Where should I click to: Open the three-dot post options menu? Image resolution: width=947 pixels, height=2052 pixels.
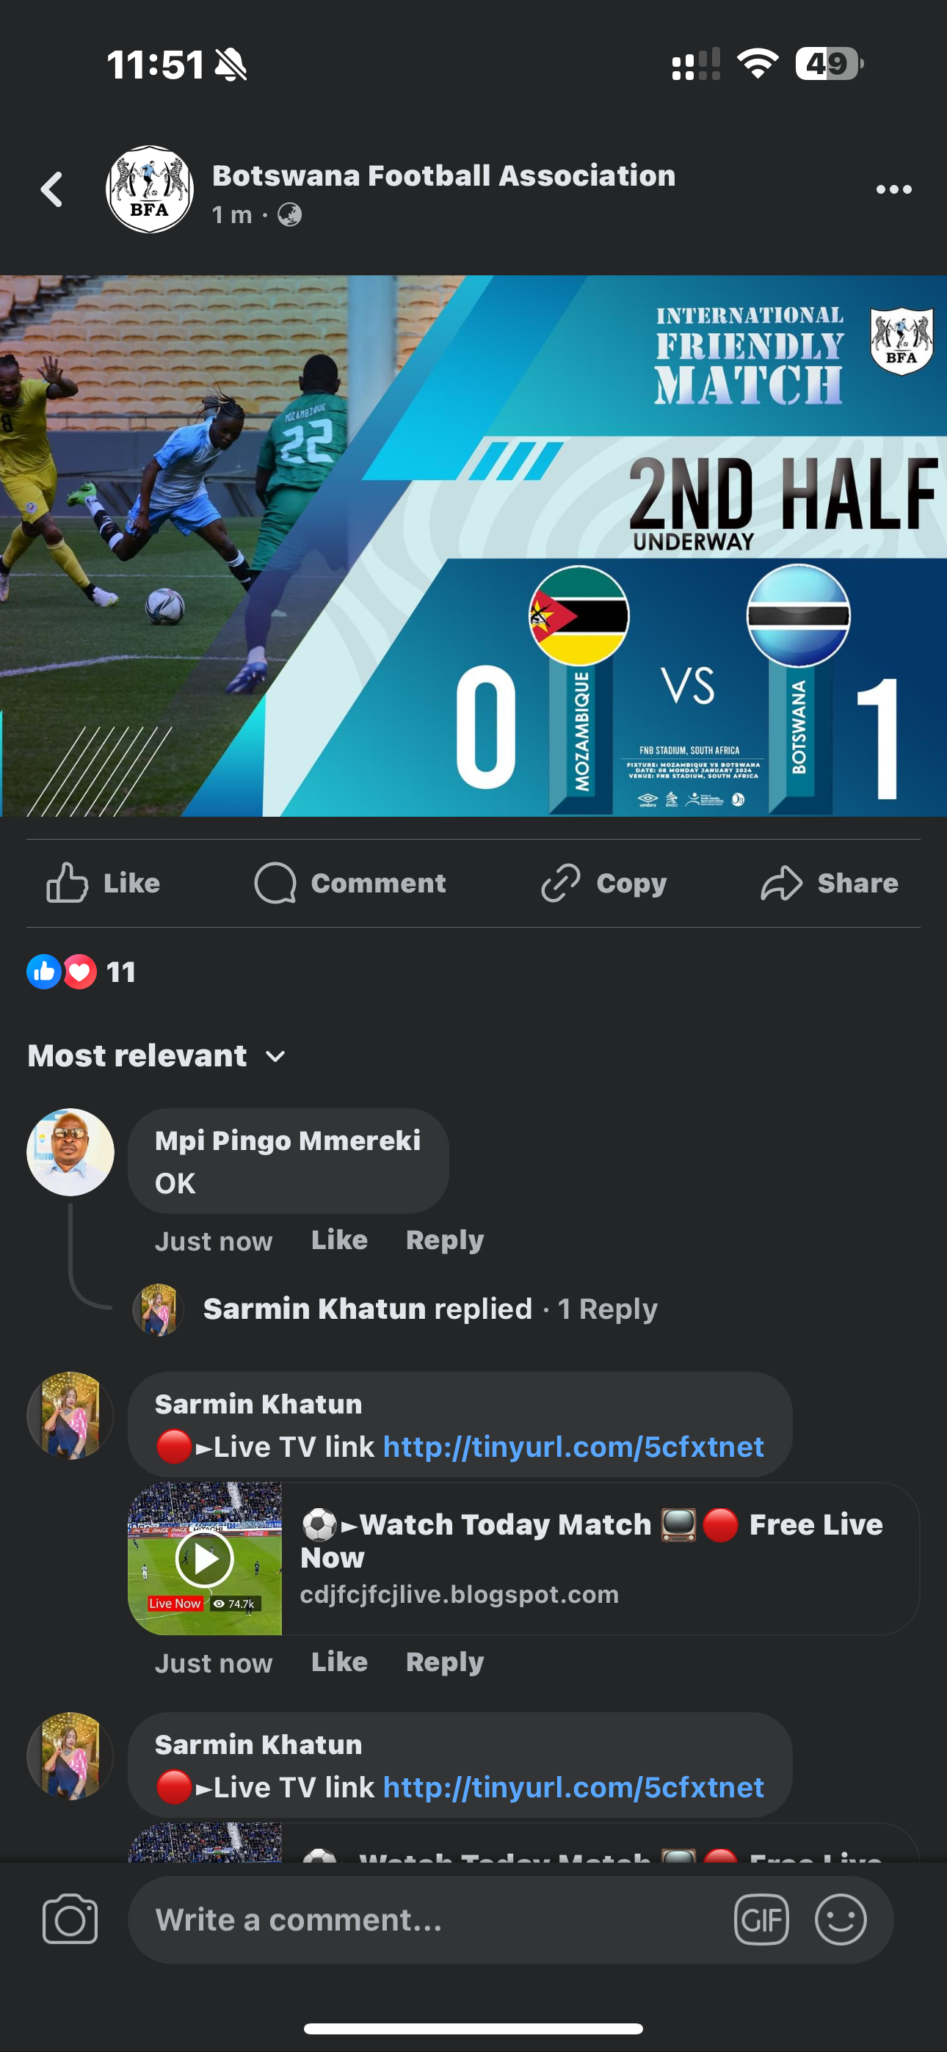point(893,189)
